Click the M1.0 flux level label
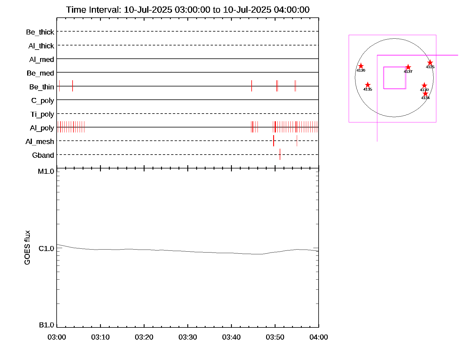 coord(46,171)
